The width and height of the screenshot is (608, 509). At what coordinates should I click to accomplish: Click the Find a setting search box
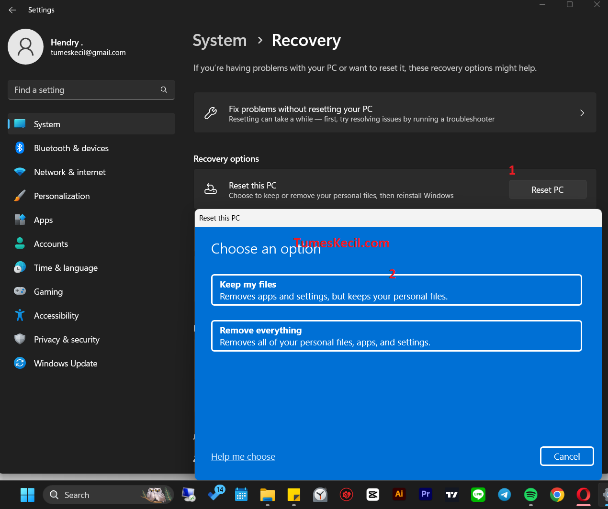pos(91,89)
